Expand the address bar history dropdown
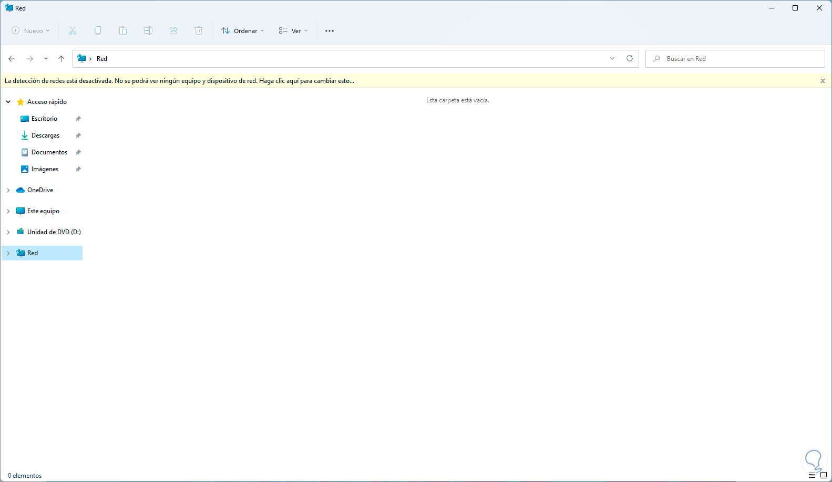The width and height of the screenshot is (832, 482). pyautogui.click(x=612, y=58)
